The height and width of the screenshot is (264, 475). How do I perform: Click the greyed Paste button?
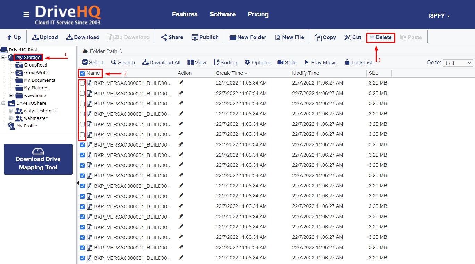pyautogui.click(x=411, y=37)
